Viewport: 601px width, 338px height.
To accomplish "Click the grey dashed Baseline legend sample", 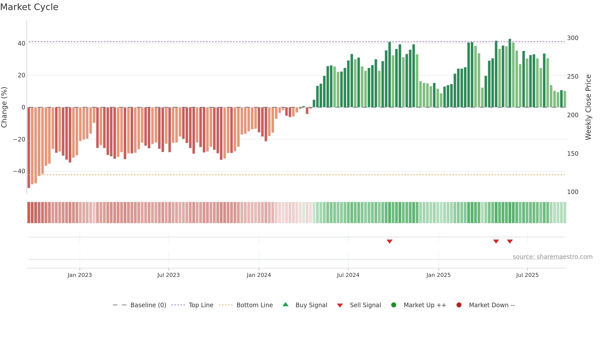I will pyautogui.click(x=119, y=305).
